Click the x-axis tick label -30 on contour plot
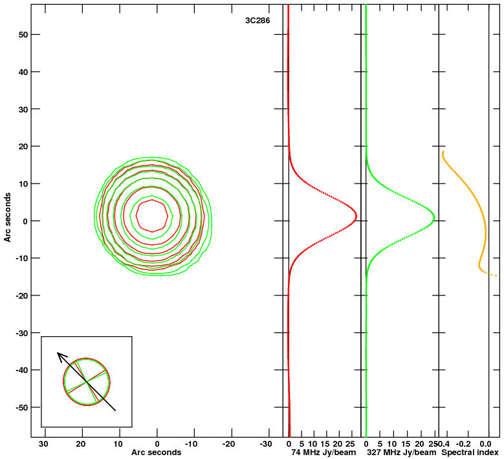Screen dimensions: 504x459 265,444
